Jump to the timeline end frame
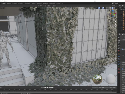 pos(53,87)
